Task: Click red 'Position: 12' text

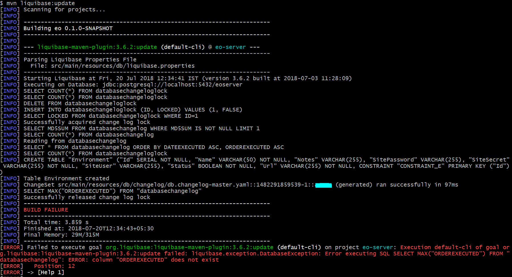Action: [54, 266]
